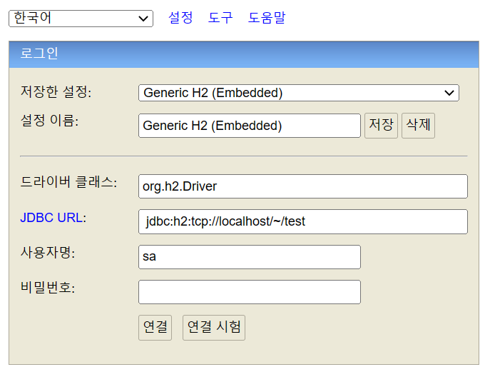The image size is (485, 367).
Task: Click the 저장한 설정 label text
Action: 56,91
